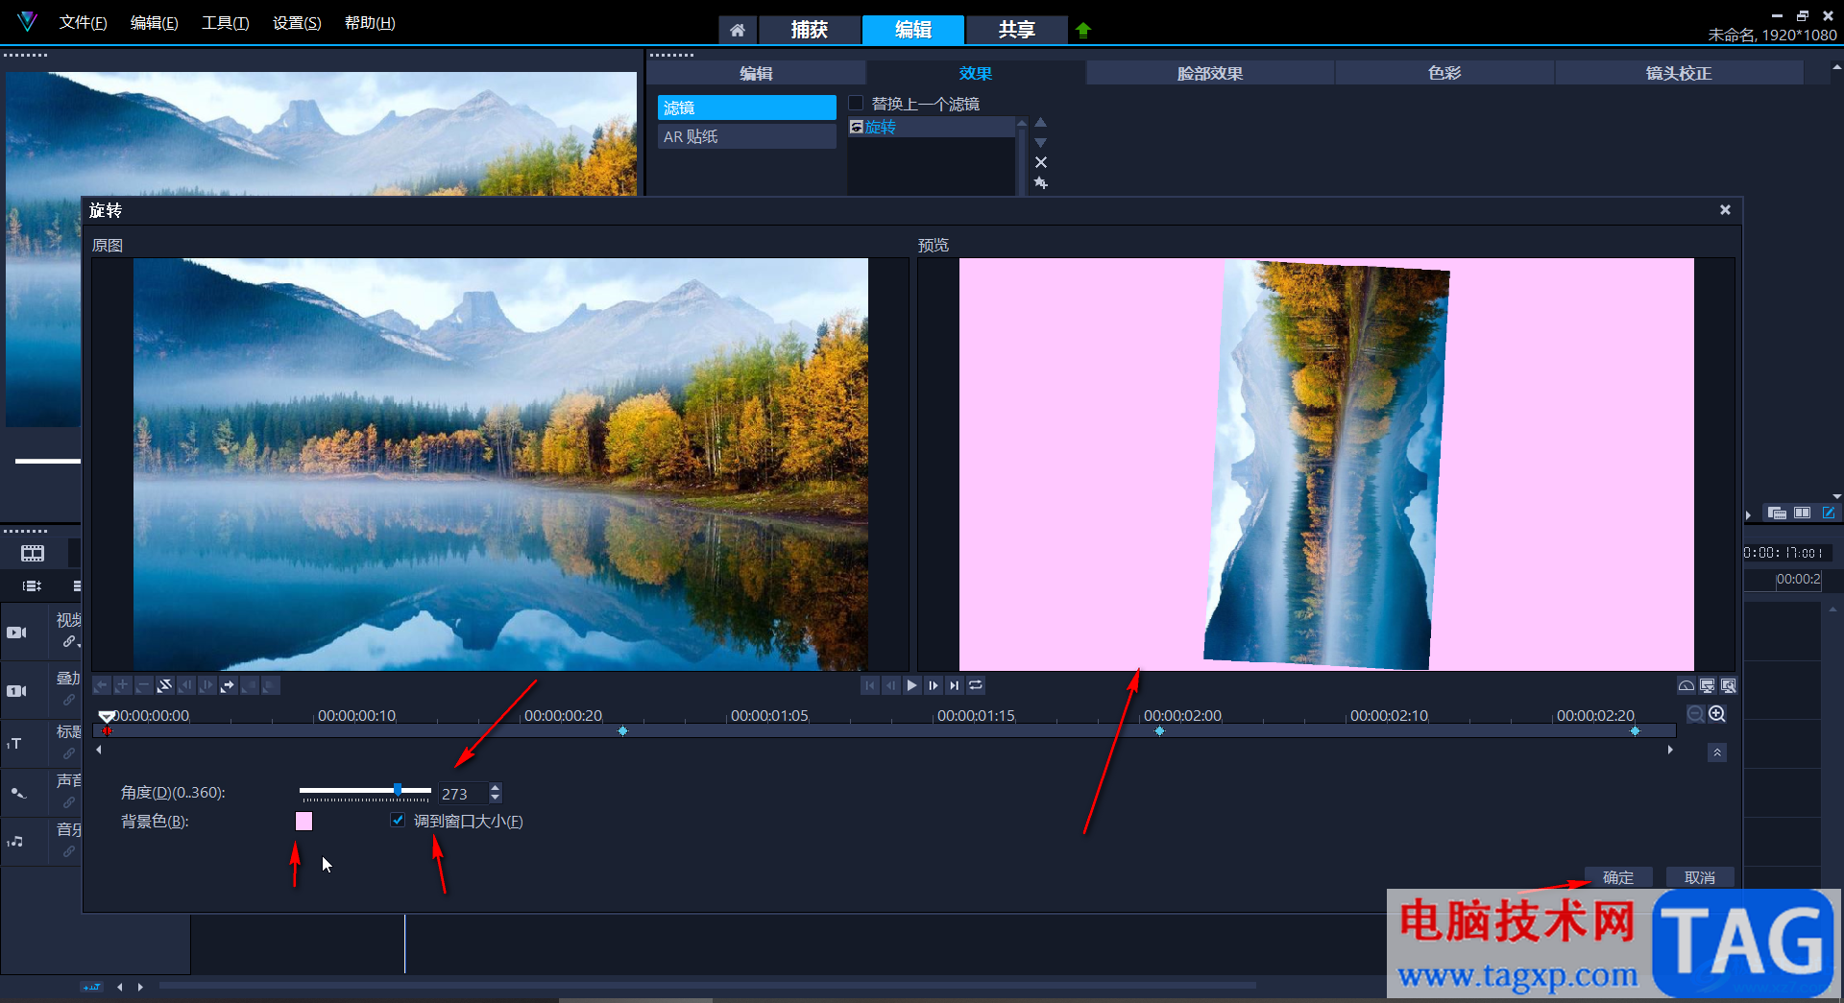The image size is (1844, 1003).
Task: Open the 色彩 options tab
Action: pos(1444,73)
